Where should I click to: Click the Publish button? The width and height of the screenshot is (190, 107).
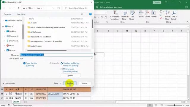tap(70, 83)
